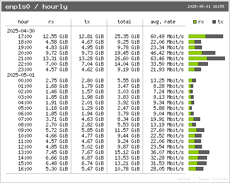Click rate 60.49 Mbit/s
The height and width of the screenshot is (183, 230).
(x=167, y=36)
